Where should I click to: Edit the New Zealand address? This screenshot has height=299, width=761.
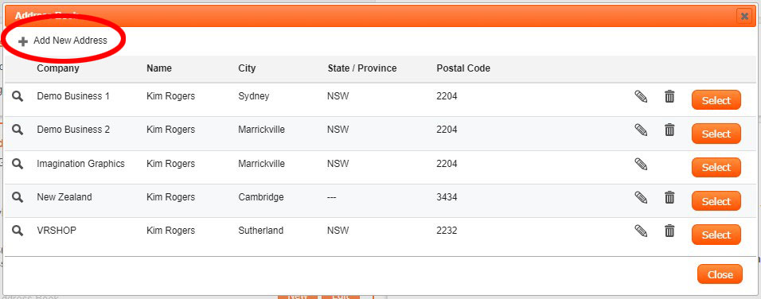point(641,197)
